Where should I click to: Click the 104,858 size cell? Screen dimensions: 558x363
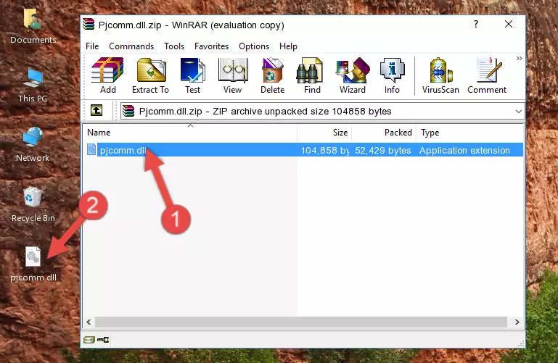pos(324,150)
